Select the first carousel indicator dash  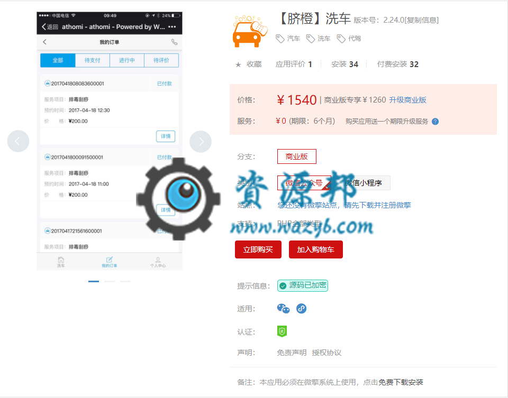click(94, 282)
